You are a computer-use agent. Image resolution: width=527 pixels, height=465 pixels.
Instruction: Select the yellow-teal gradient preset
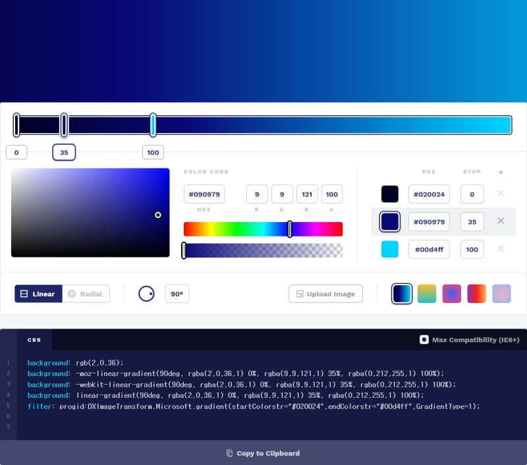426,294
